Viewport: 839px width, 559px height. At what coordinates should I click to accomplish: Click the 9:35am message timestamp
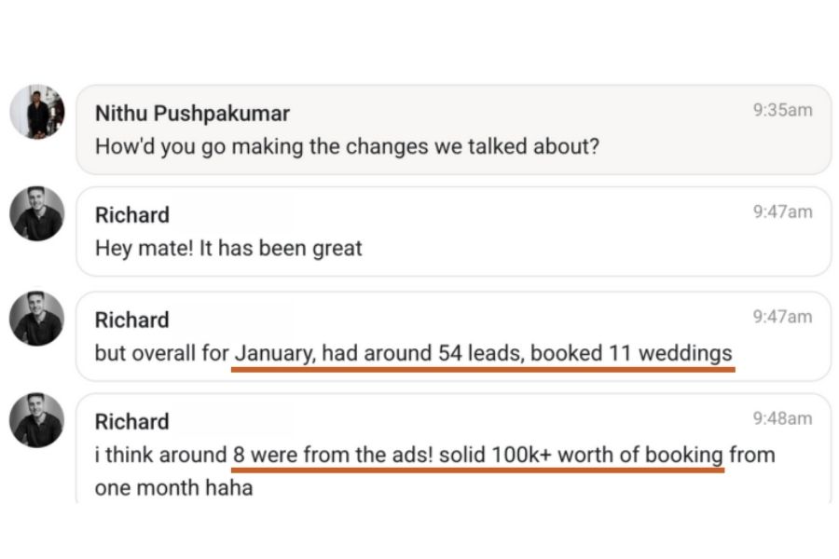coord(783,110)
